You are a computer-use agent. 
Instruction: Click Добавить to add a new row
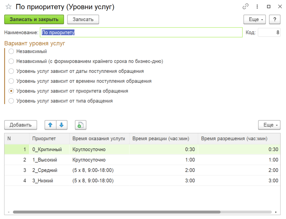[20, 125]
